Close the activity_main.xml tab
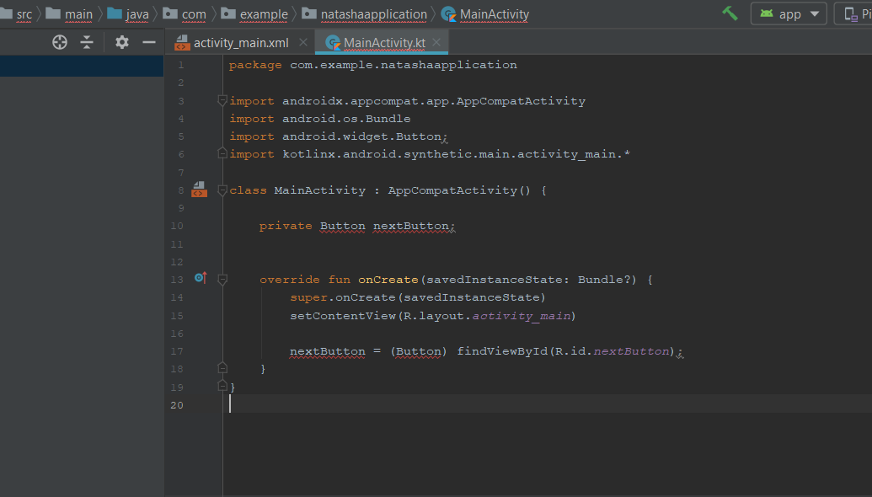The image size is (872, 497). 303,42
